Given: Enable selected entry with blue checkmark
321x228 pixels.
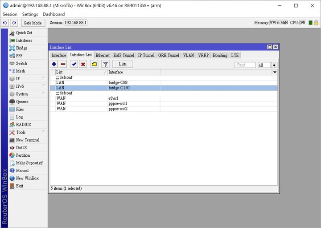Looking at the screenshot, I should 74,64.
